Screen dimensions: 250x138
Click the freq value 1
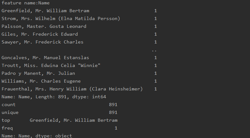[x=116, y=128]
